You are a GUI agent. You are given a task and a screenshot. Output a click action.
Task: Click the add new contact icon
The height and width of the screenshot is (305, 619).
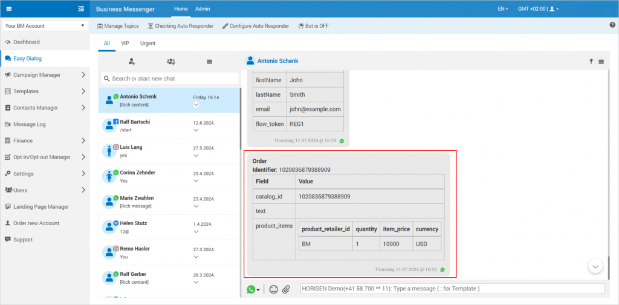(132, 62)
